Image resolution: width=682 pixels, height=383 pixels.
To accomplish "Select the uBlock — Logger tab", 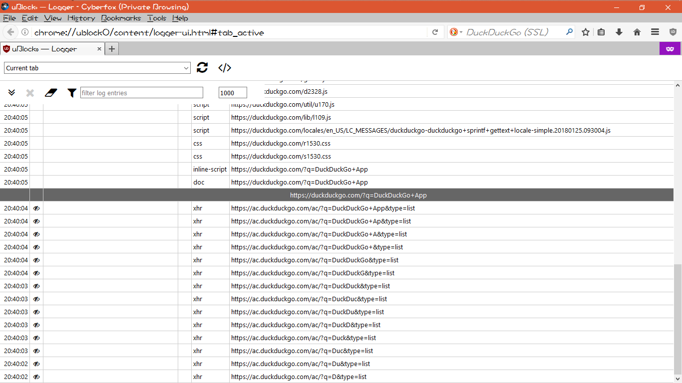I will (50, 48).
